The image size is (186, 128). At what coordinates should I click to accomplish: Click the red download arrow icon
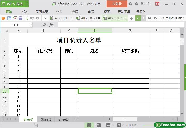click(x=157, y=4)
